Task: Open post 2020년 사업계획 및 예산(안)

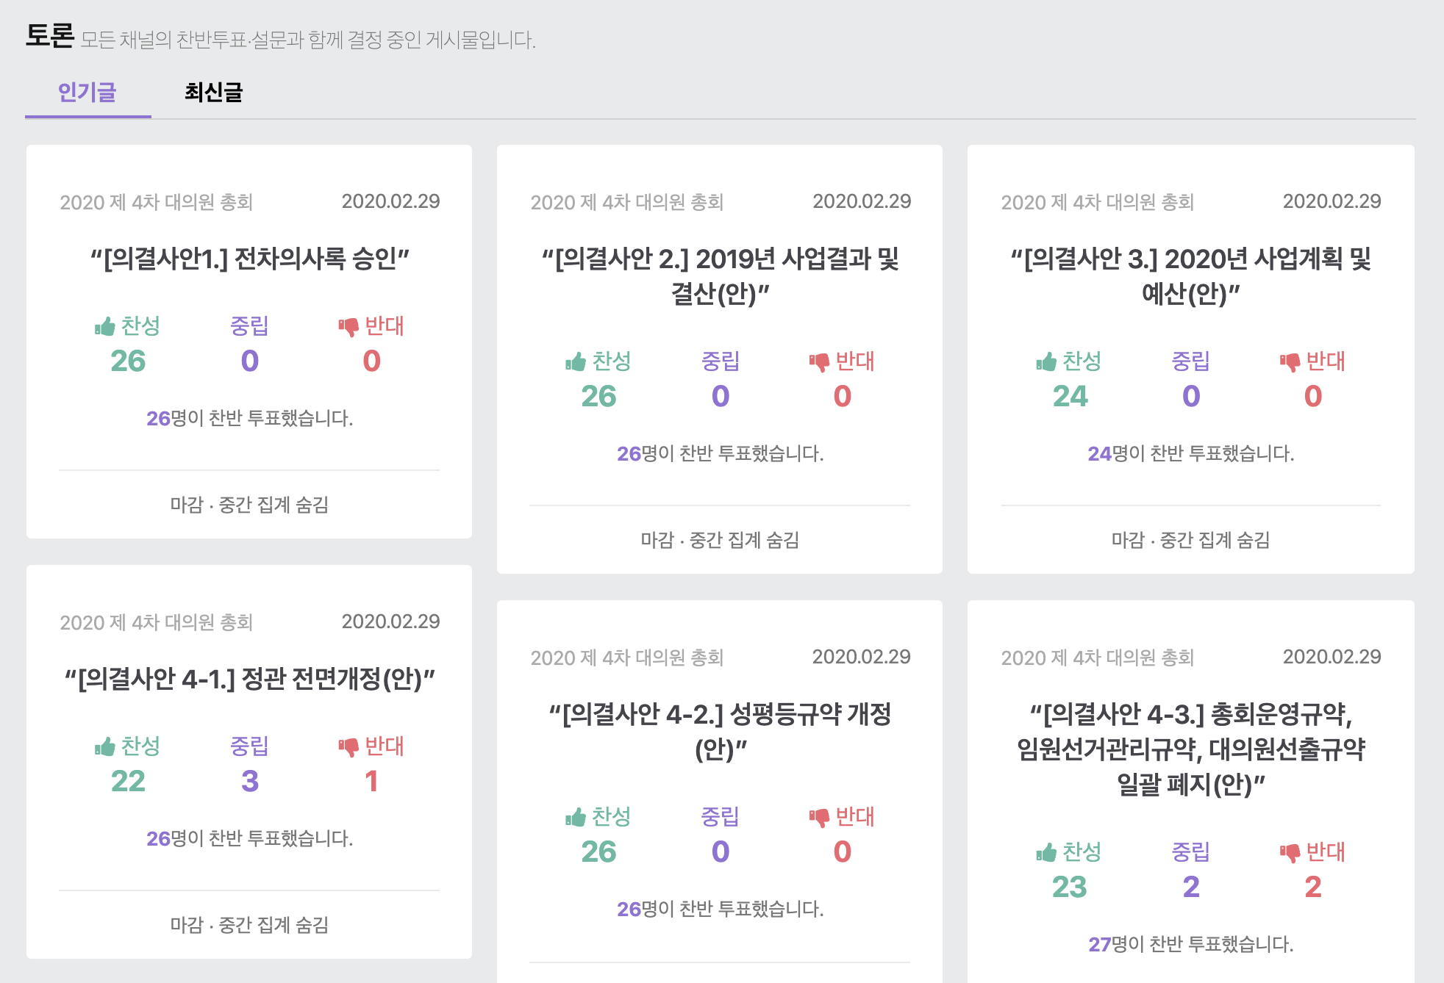Action: point(1190,276)
